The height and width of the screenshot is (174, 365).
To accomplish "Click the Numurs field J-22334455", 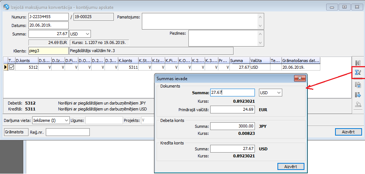I will pyautogui.click(x=48, y=17).
